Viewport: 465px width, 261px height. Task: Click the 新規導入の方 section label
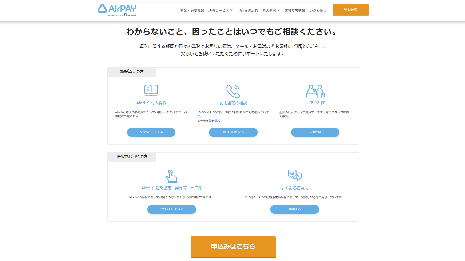[132, 72]
